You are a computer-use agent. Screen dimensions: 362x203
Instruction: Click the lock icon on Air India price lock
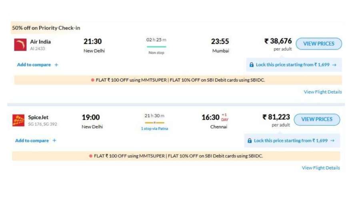pos(252,65)
